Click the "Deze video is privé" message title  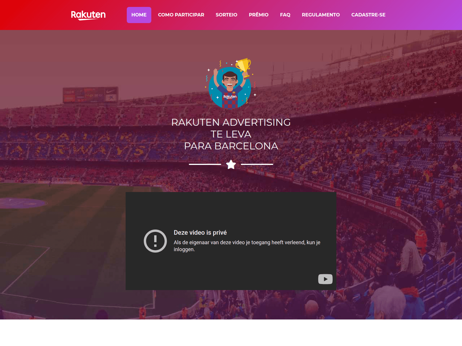tap(200, 232)
